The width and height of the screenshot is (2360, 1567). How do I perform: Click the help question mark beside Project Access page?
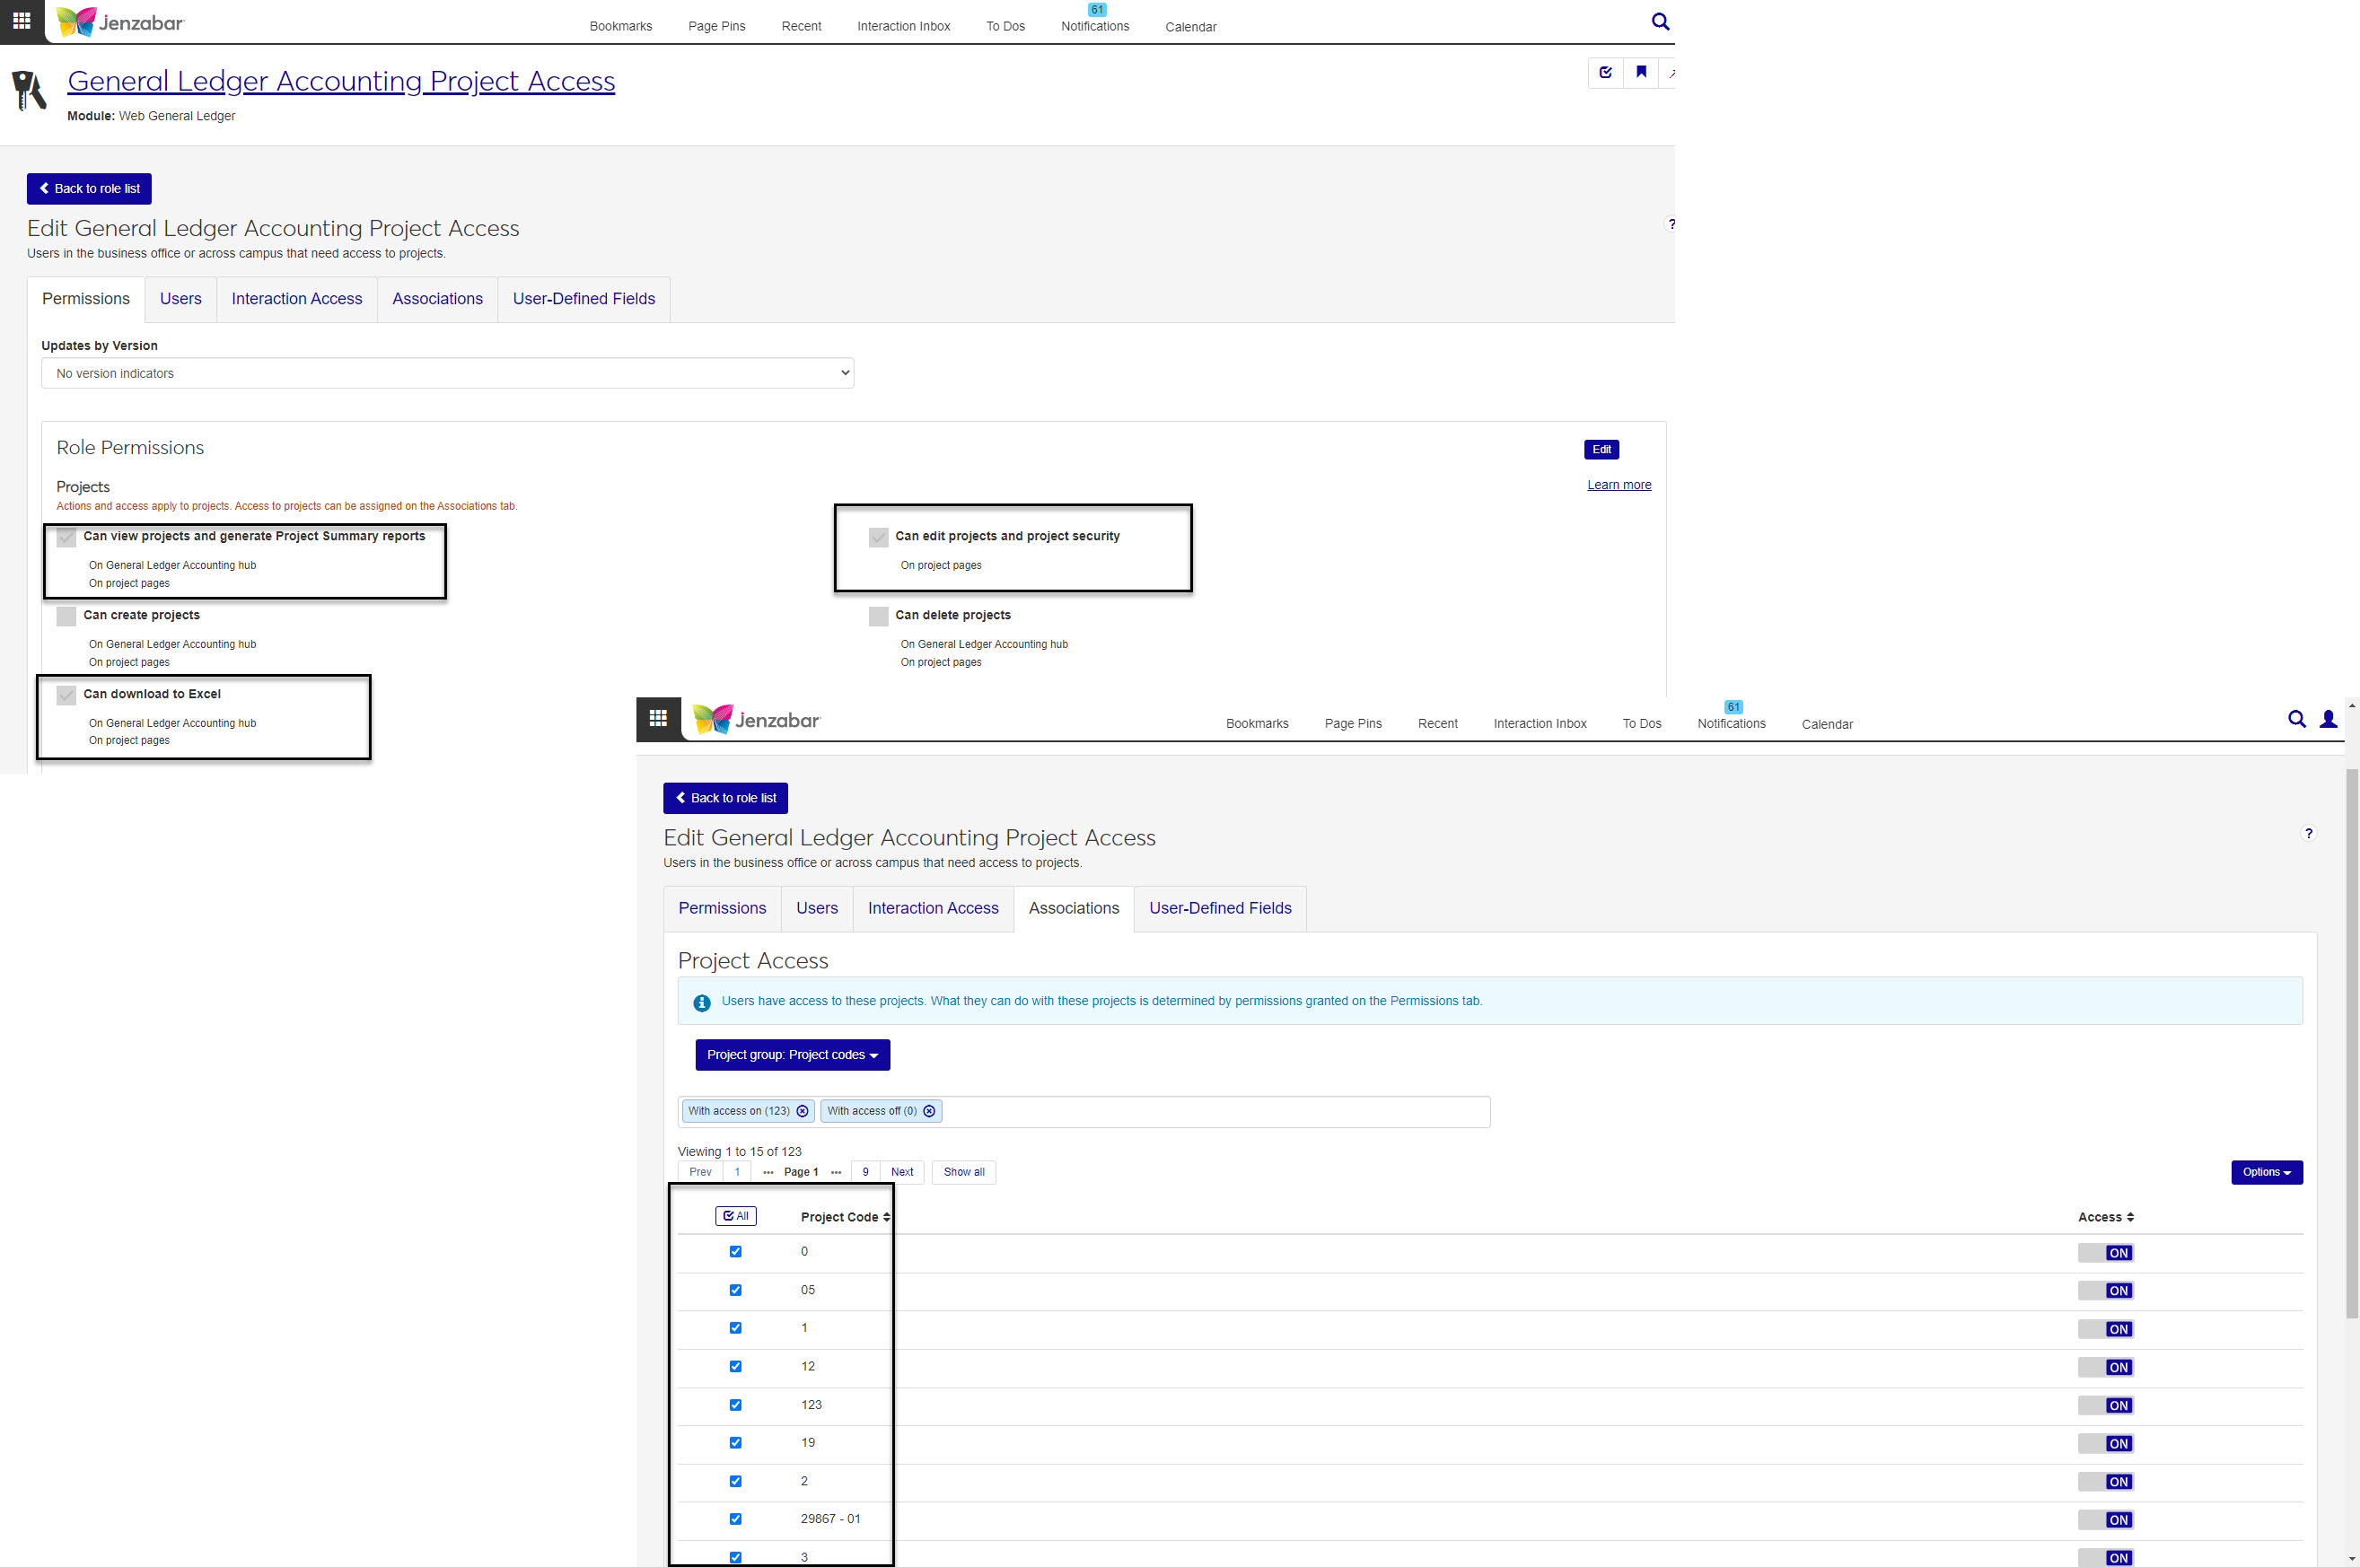(x=2308, y=834)
